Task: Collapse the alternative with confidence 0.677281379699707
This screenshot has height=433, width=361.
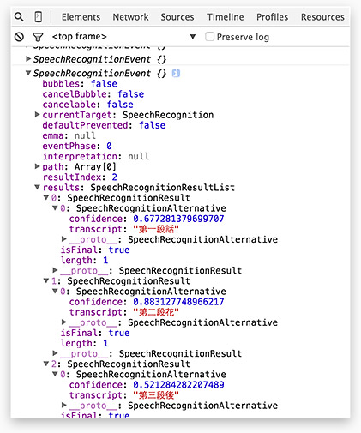Action: (55, 208)
